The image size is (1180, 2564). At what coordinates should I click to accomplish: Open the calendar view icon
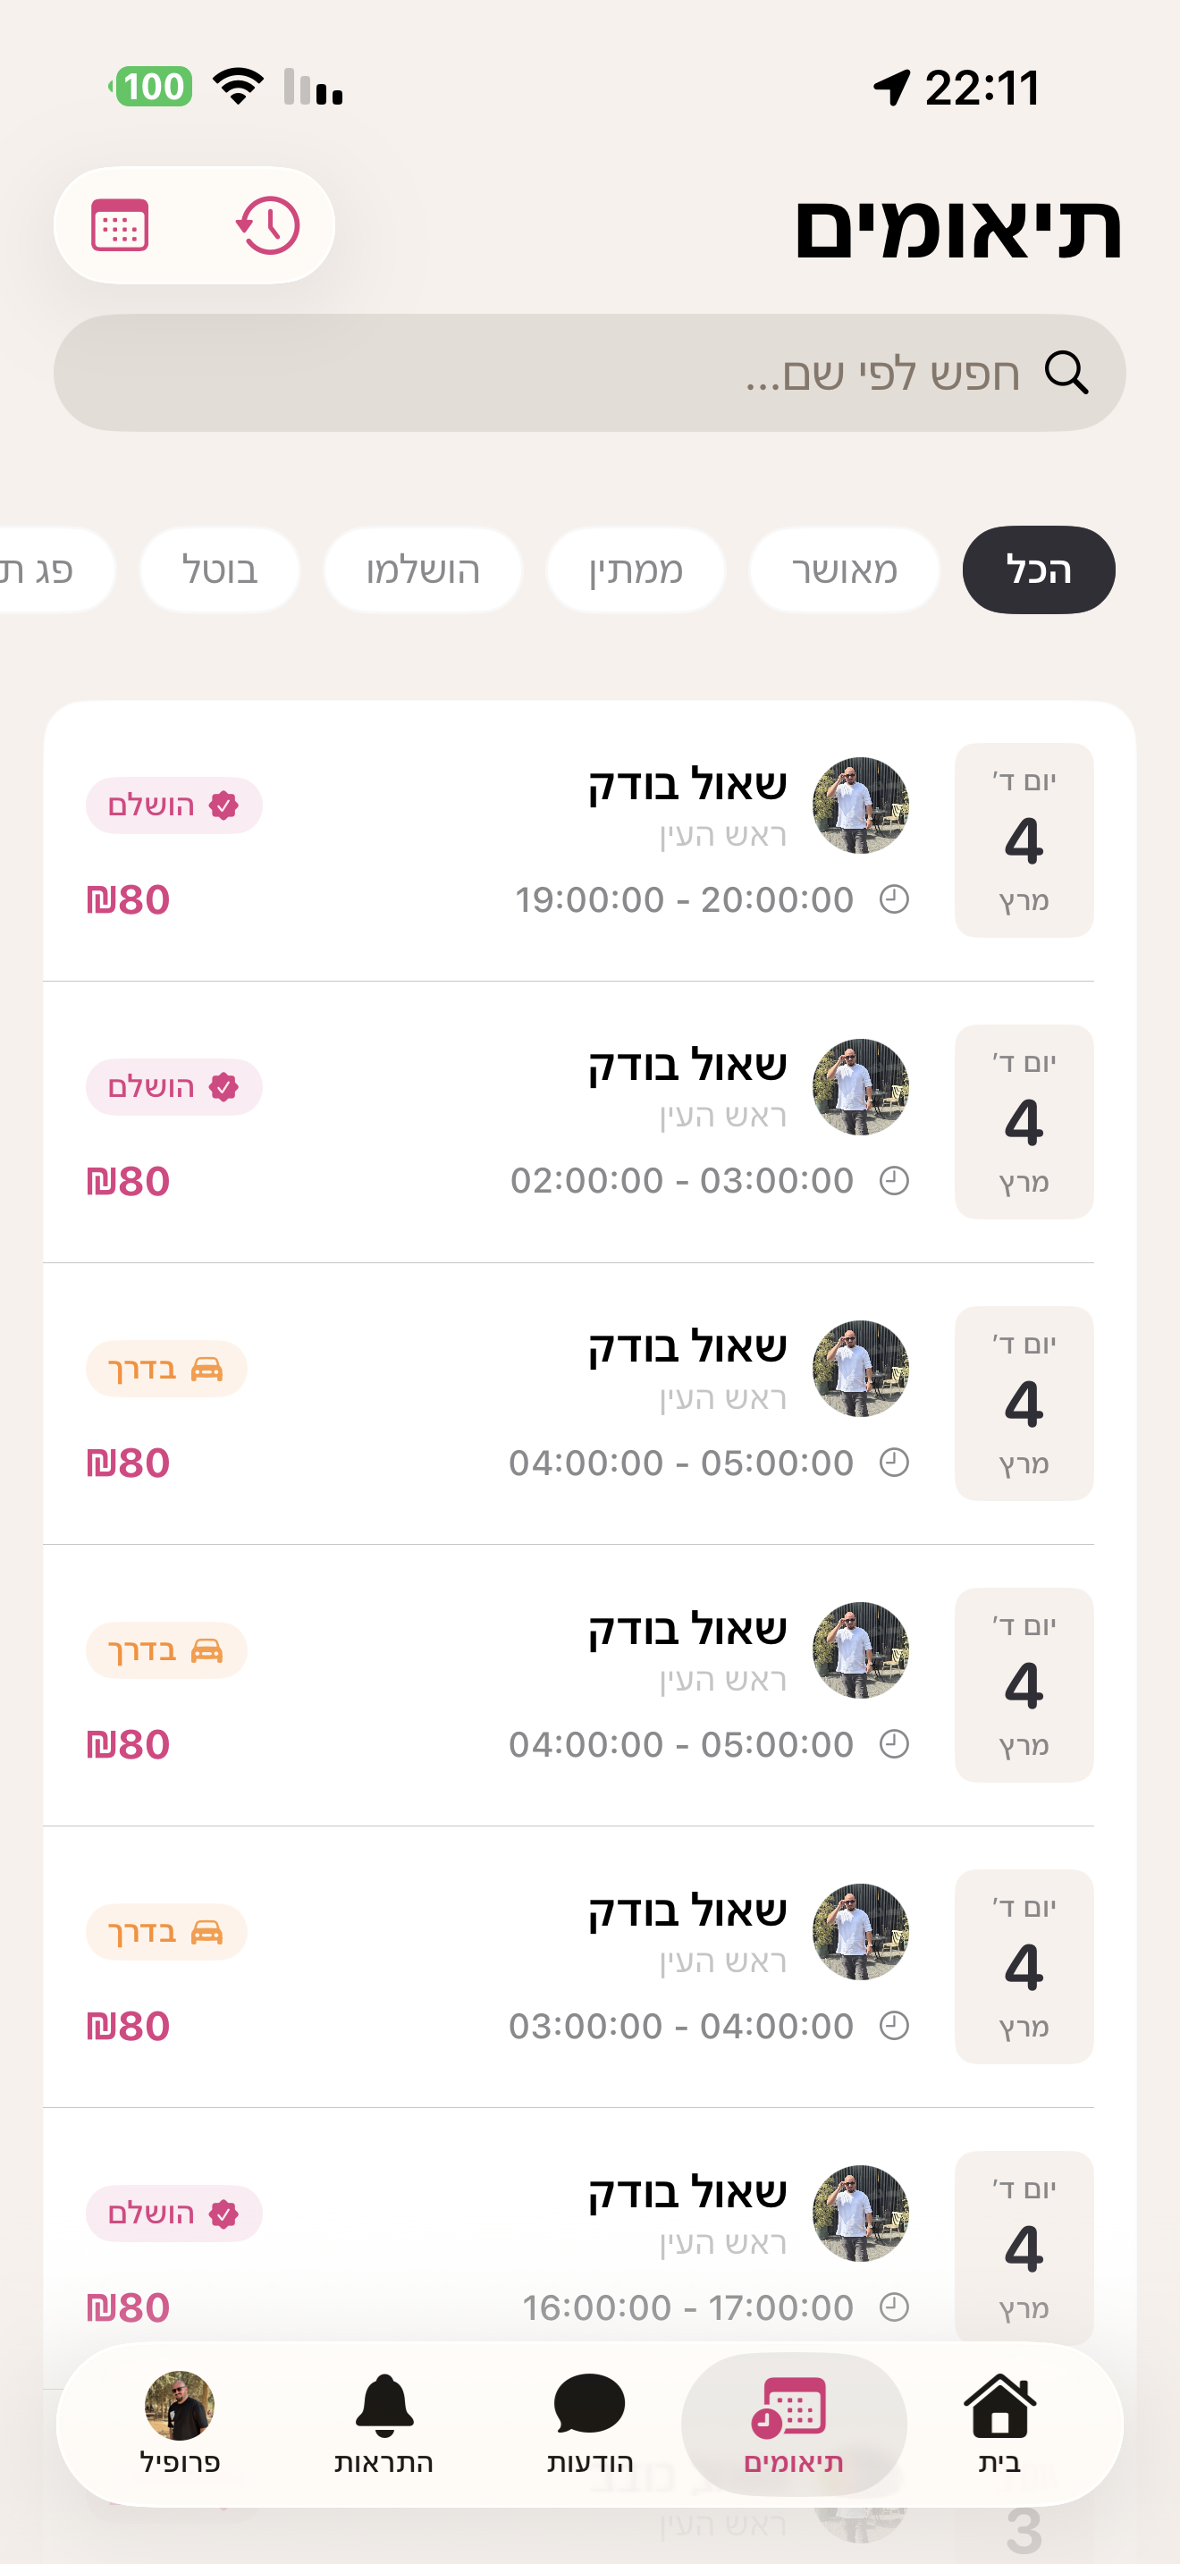point(121,225)
